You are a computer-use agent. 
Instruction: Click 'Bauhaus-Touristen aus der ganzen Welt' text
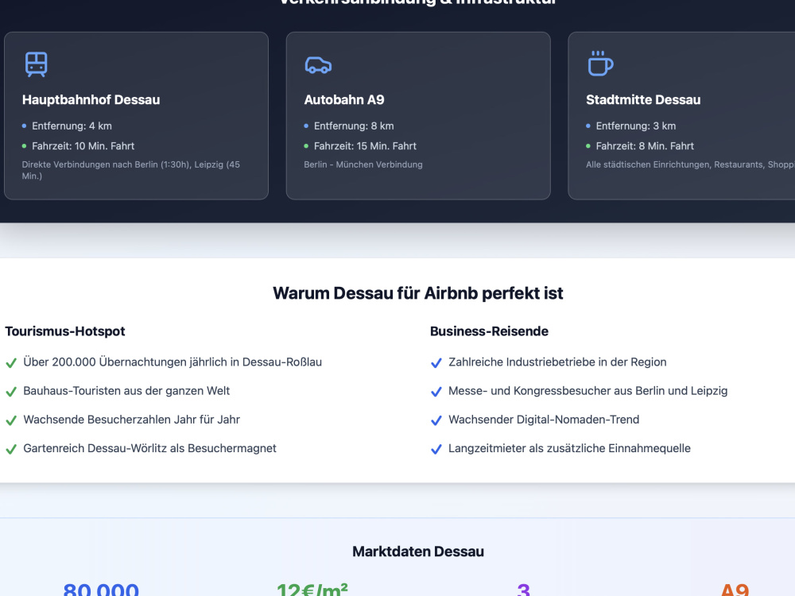tap(126, 391)
